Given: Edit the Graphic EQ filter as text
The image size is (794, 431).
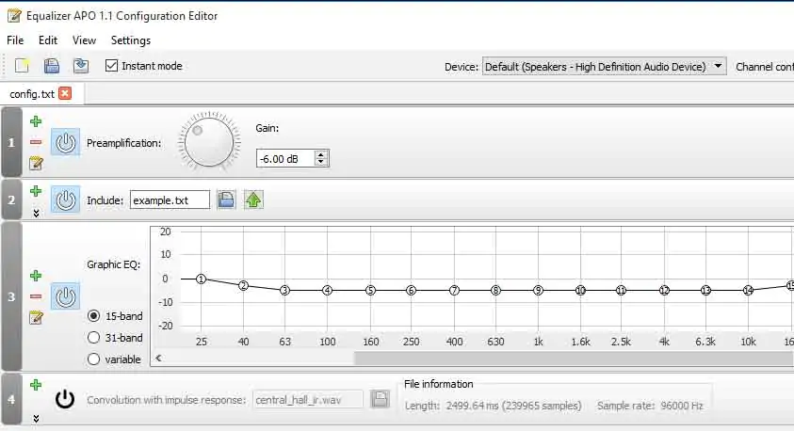Looking at the screenshot, I should point(36,318).
